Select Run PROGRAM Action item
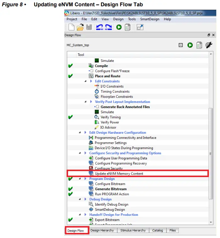This screenshot has width=220, height=238. [112, 194]
